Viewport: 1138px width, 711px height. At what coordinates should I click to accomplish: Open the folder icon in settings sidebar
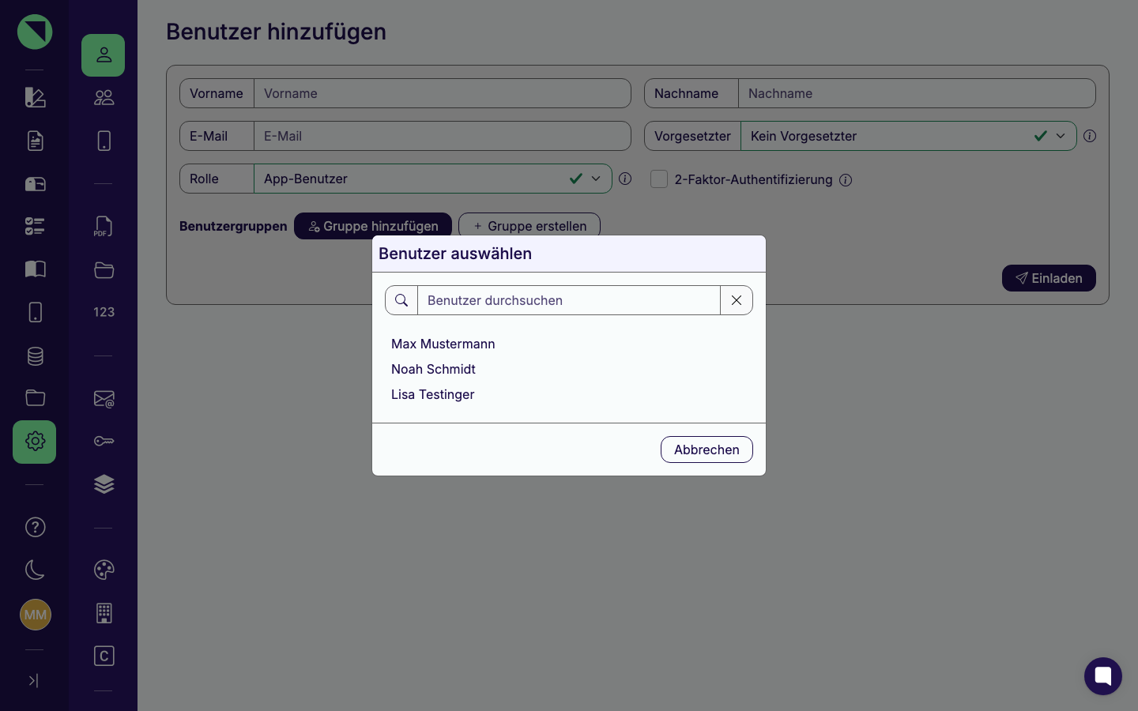[x=104, y=269]
